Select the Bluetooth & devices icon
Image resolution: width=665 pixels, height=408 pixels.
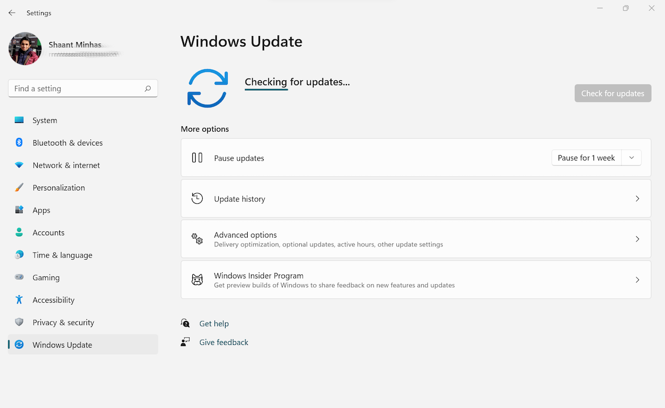click(x=19, y=142)
